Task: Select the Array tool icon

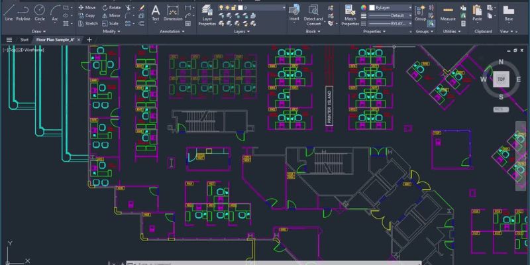Action: (128, 24)
